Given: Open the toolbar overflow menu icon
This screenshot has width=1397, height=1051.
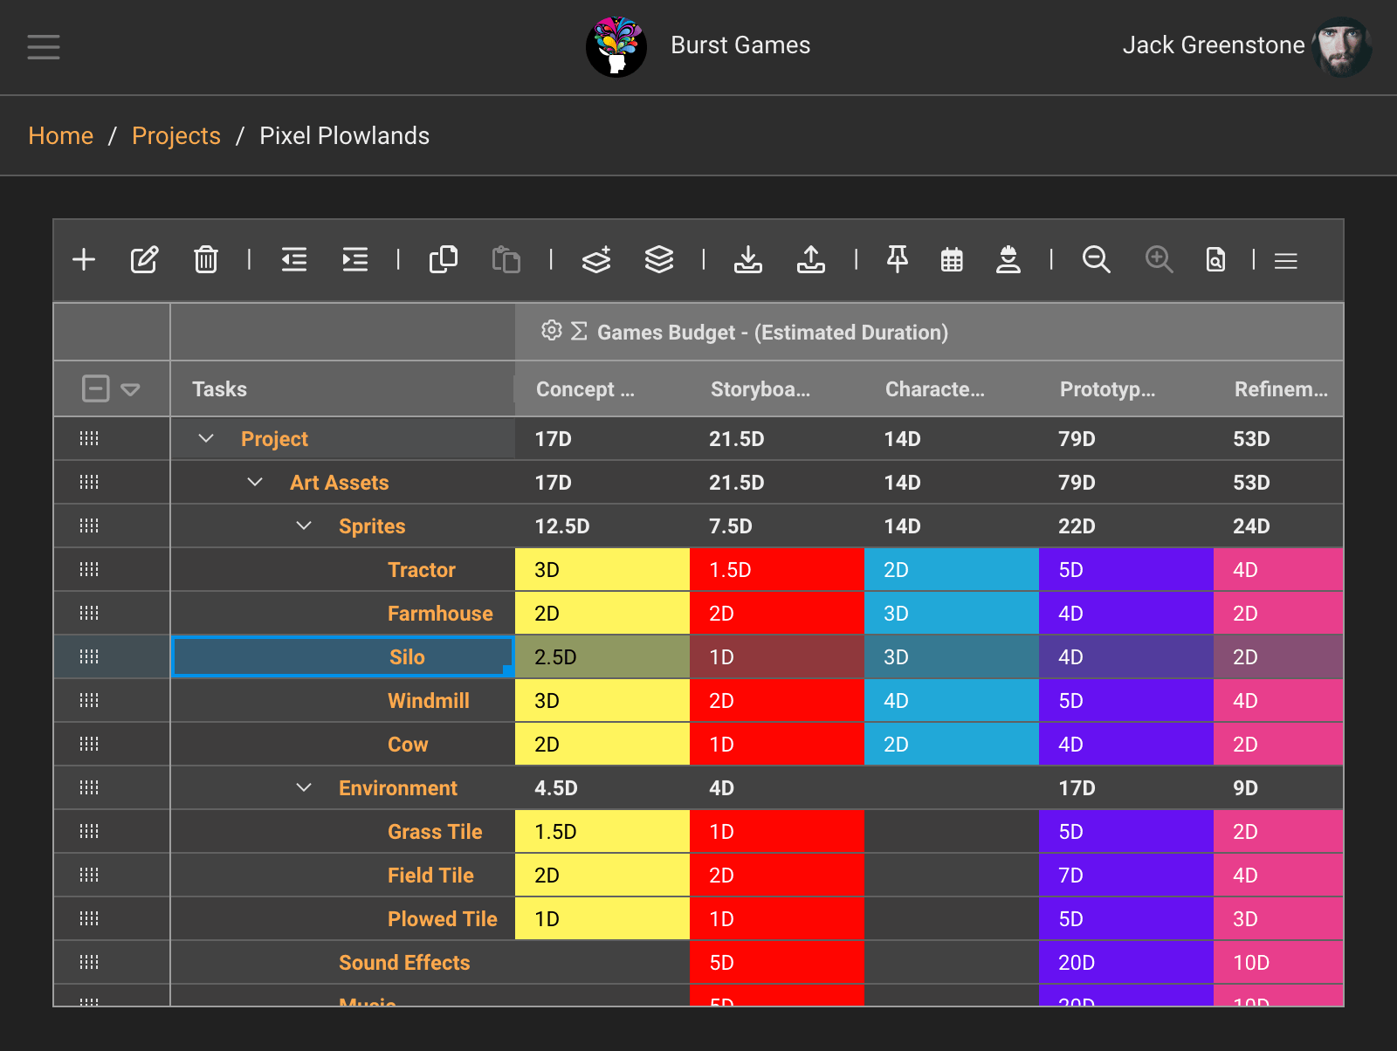Looking at the screenshot, I should 1286,261.
